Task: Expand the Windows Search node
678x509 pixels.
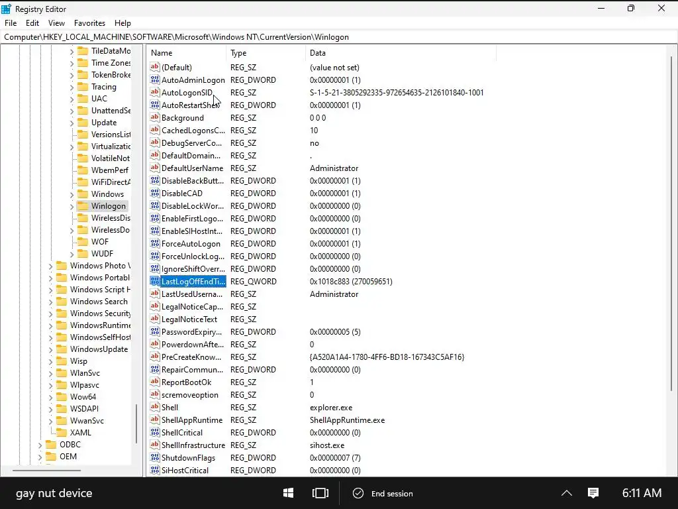Action: [x=50, y=302]
